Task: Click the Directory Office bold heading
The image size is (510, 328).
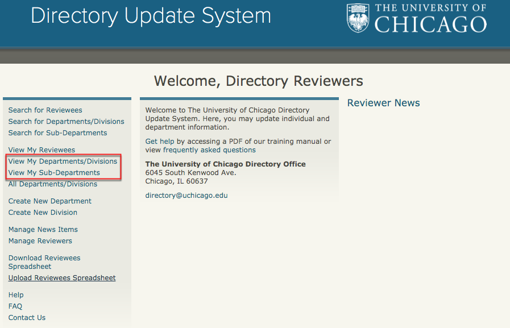Action: click(x=225, y=164)
